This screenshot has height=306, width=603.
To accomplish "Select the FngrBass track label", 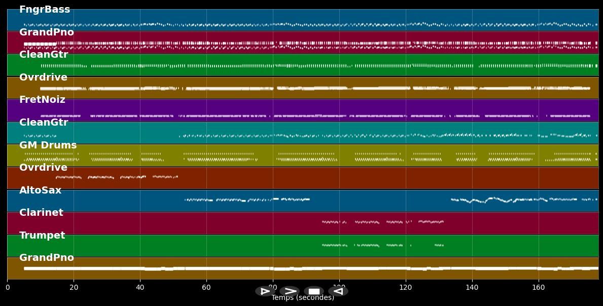I will tap(45, 10).
